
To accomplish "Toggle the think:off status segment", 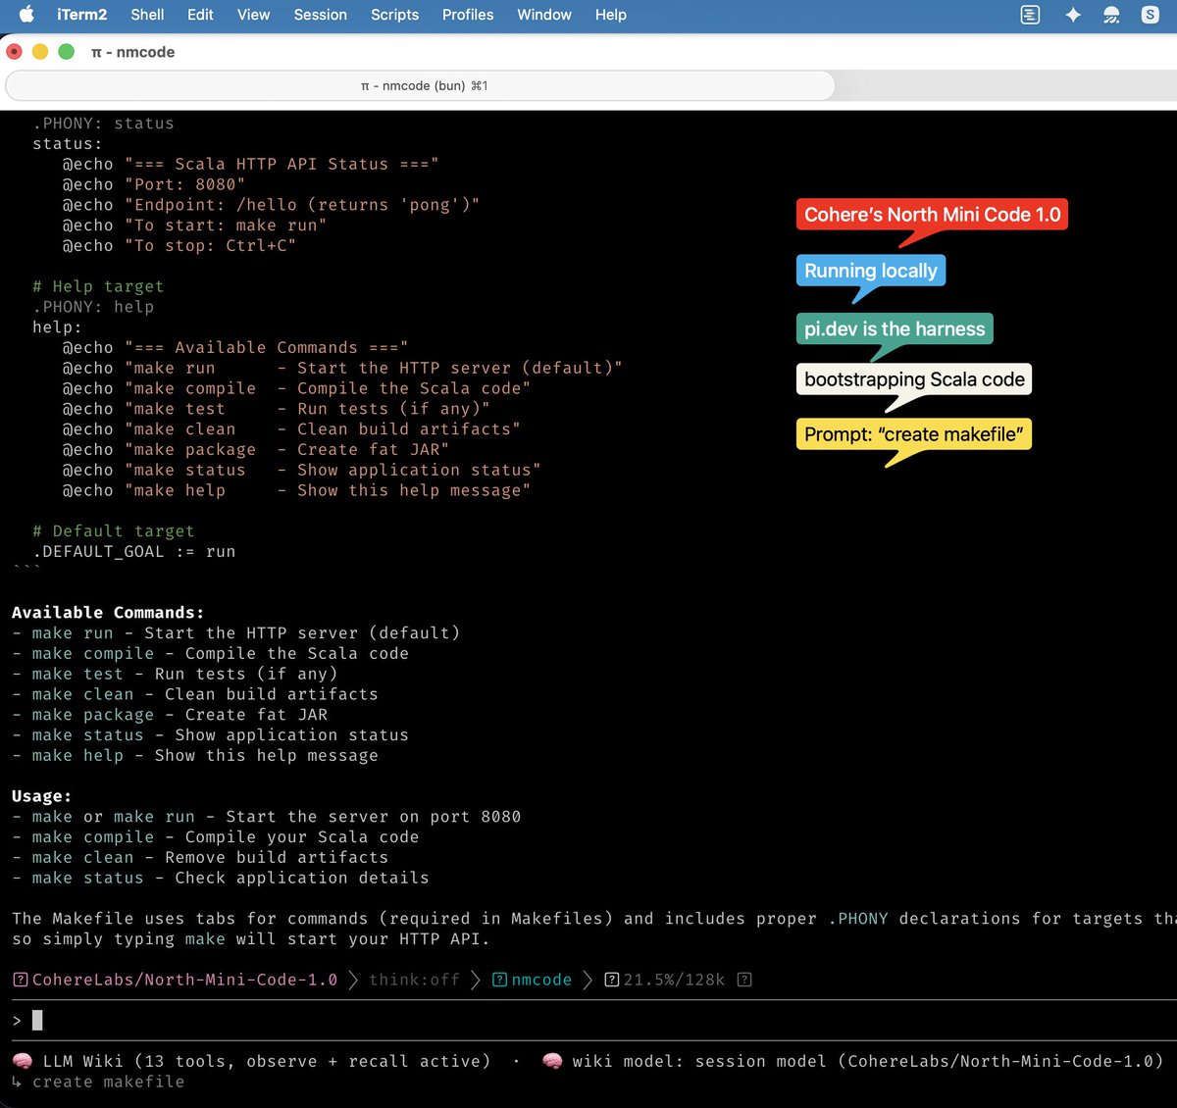I will [414, 980].
